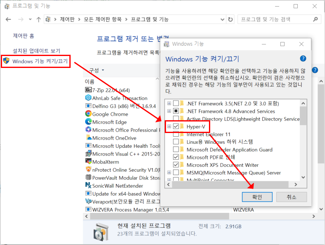Screen dimensions: 325x245
Task: Click the Microsoft Office Professional icon
Action: (x=88, y=129)
